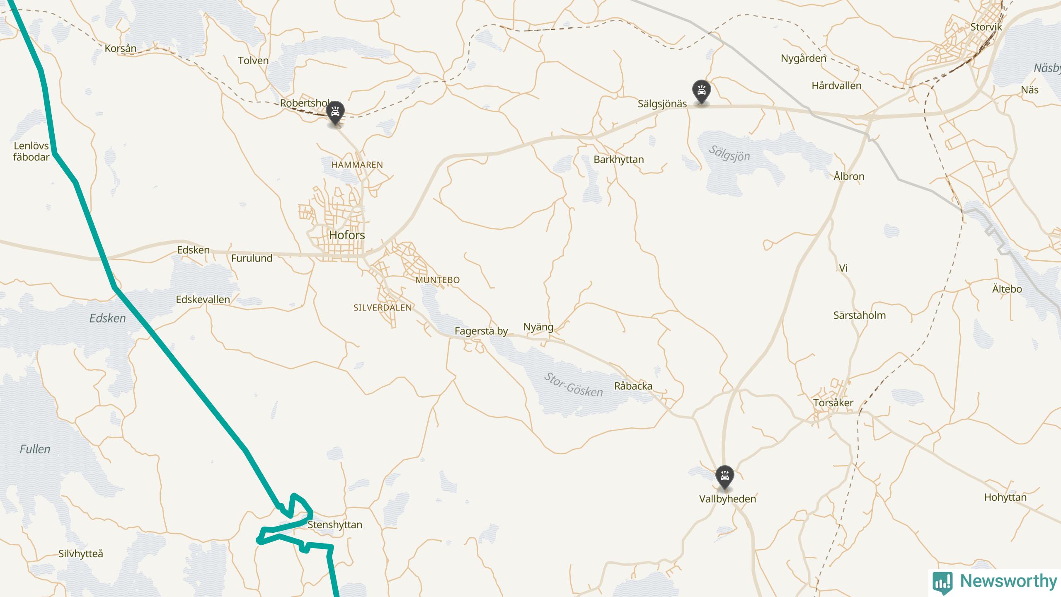
Task: Click the Barkhyttan place label
Action: [619, 160]
